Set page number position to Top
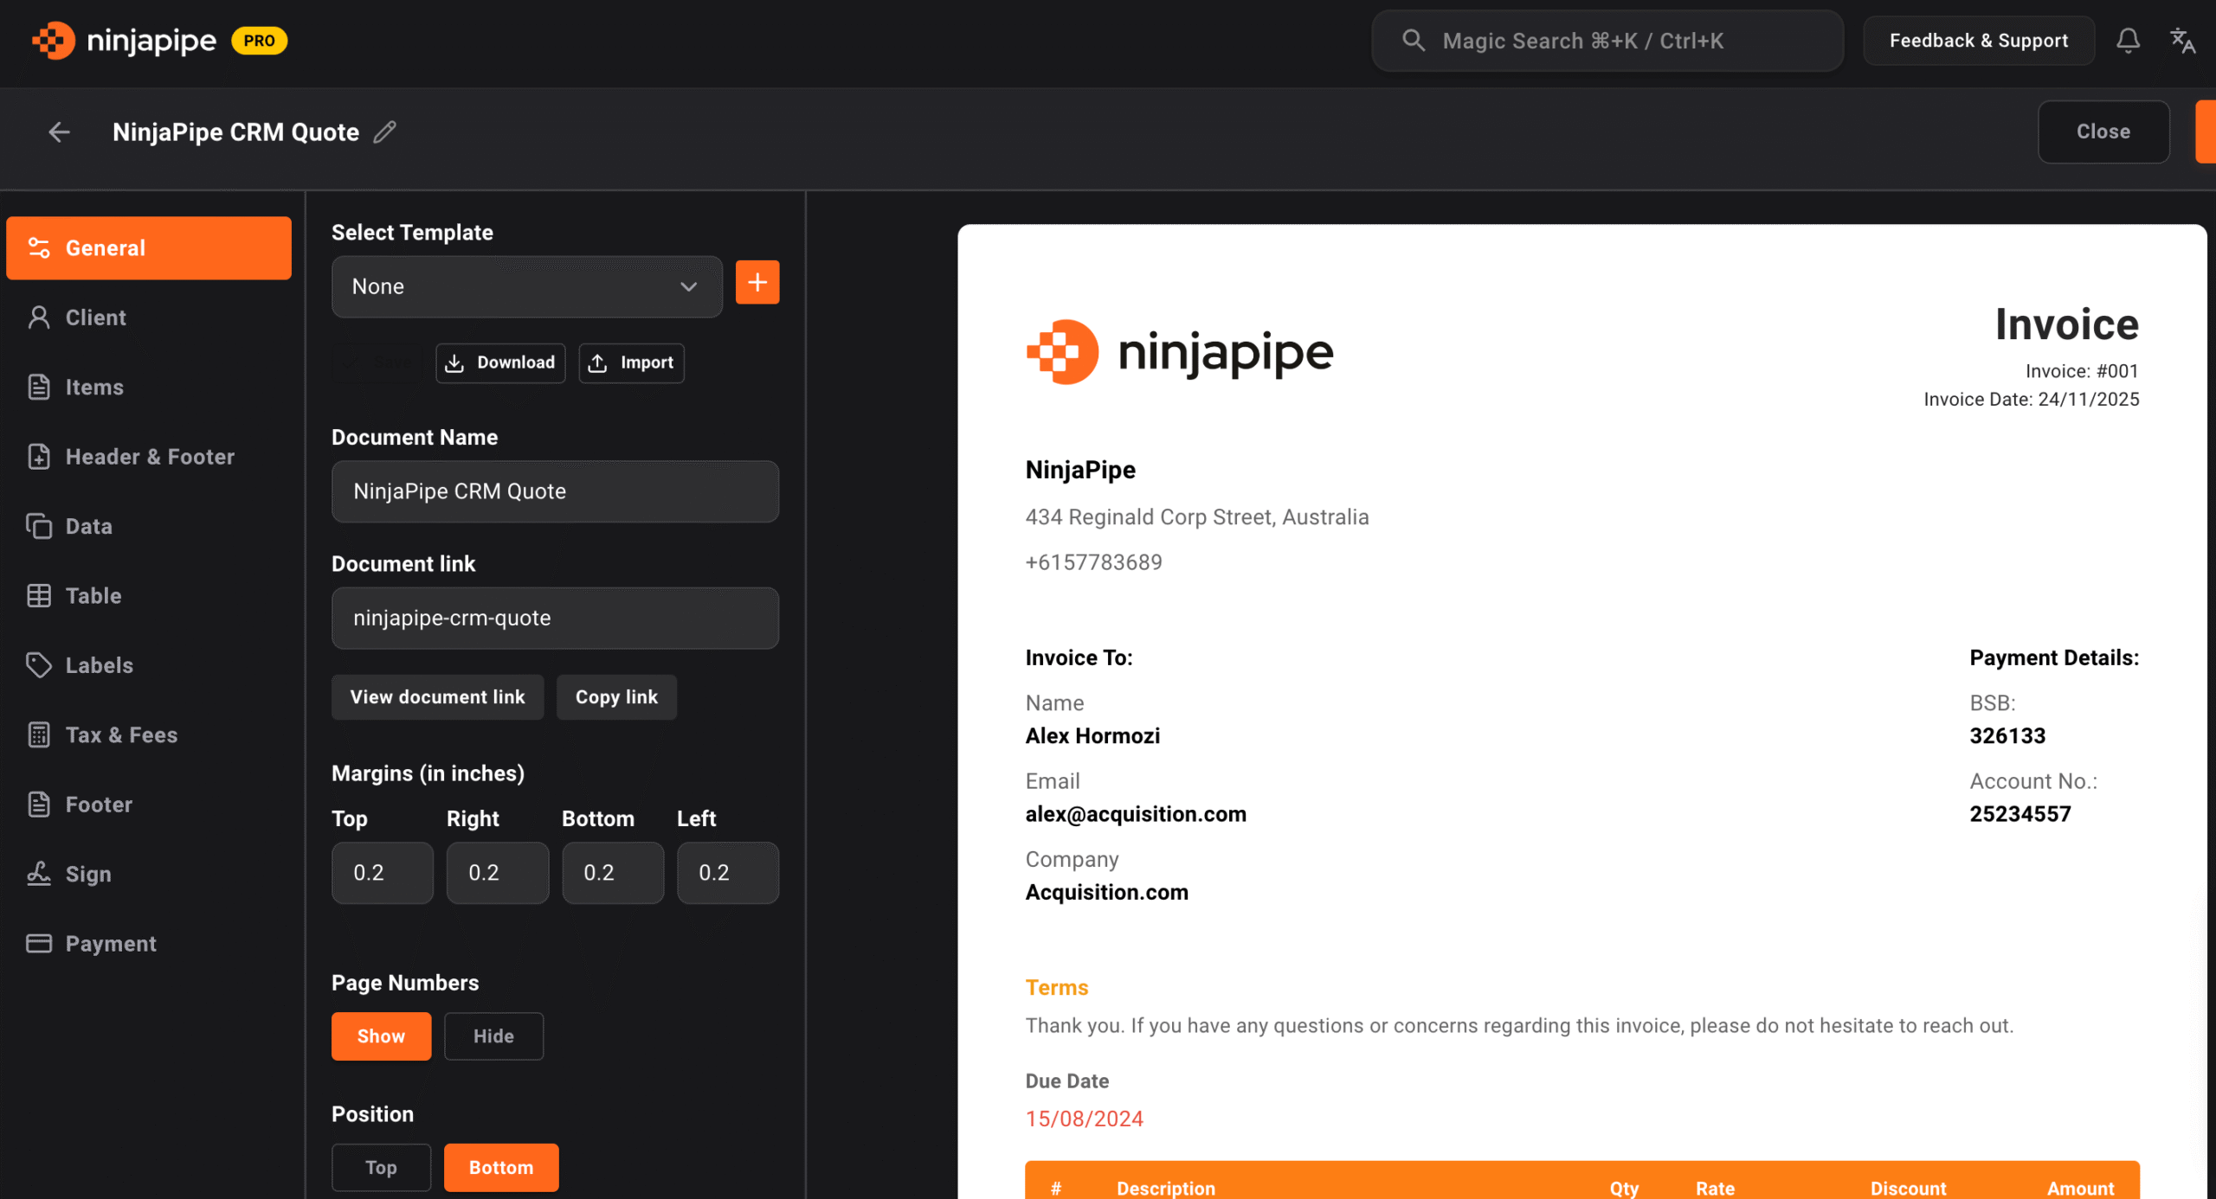This screenshot has width=2216, height=1199. [x=381, y=1167]
